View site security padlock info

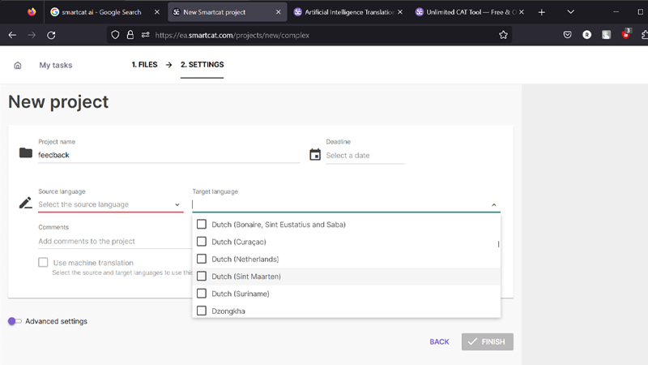click(x=130, y=35)
